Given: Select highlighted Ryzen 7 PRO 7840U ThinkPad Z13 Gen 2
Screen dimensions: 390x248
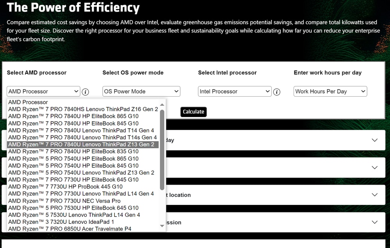Looking at the screenshot, I should pyautogui.click(x=83, y=145).
